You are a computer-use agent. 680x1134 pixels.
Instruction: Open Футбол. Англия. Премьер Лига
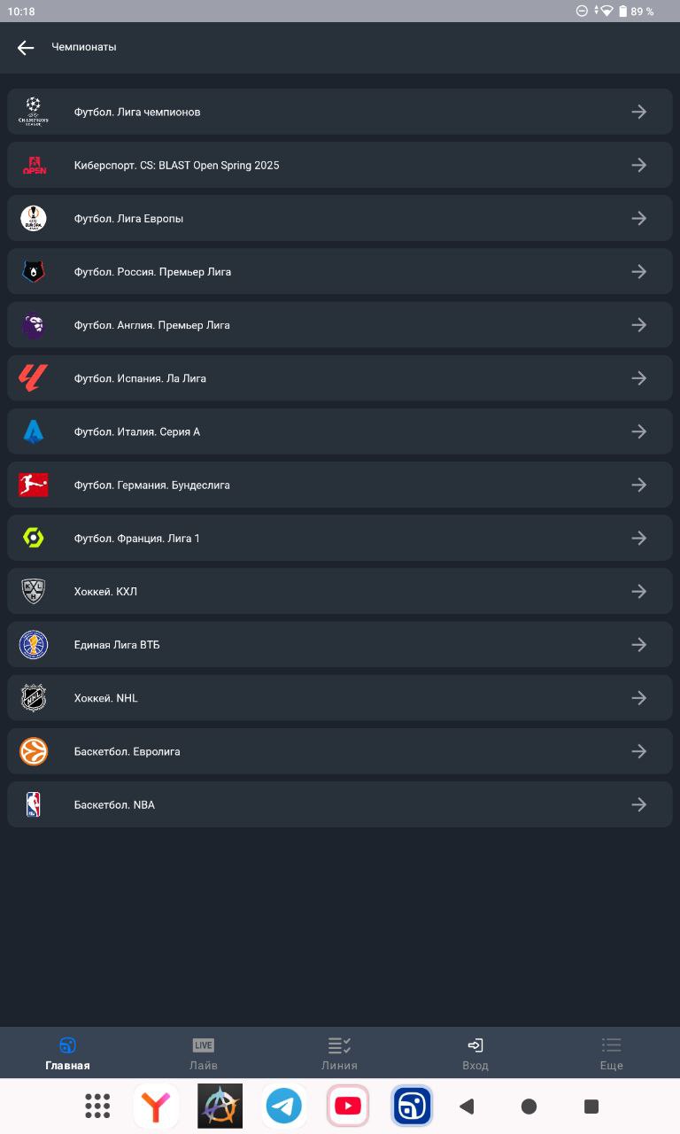click(340, 325)
